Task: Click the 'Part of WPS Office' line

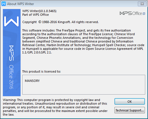Action: point(36,15)
